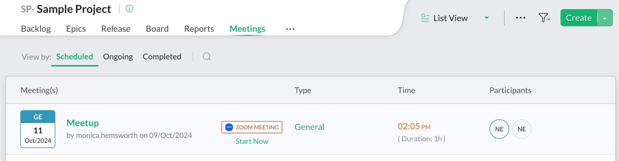
Task: Show more tabs via ellipsis after Meetings
Action: (x=290, y=29)
